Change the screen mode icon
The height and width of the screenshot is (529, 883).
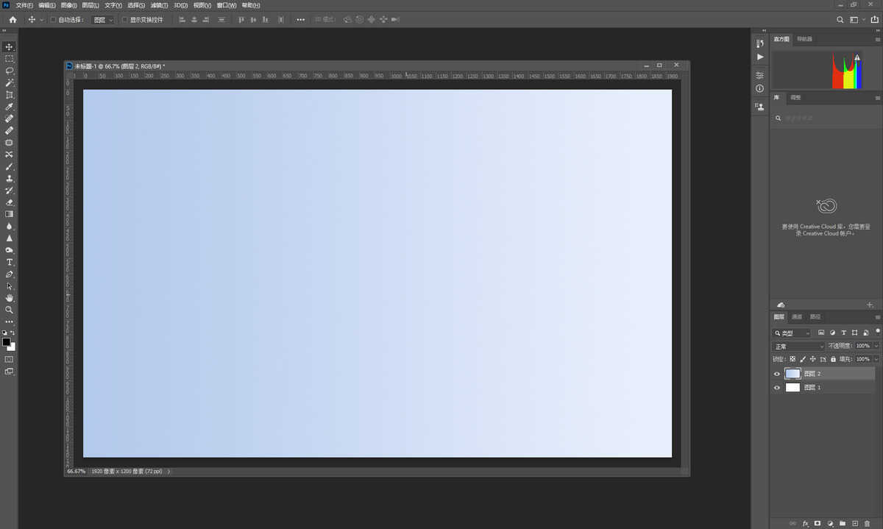click(10, 372)
